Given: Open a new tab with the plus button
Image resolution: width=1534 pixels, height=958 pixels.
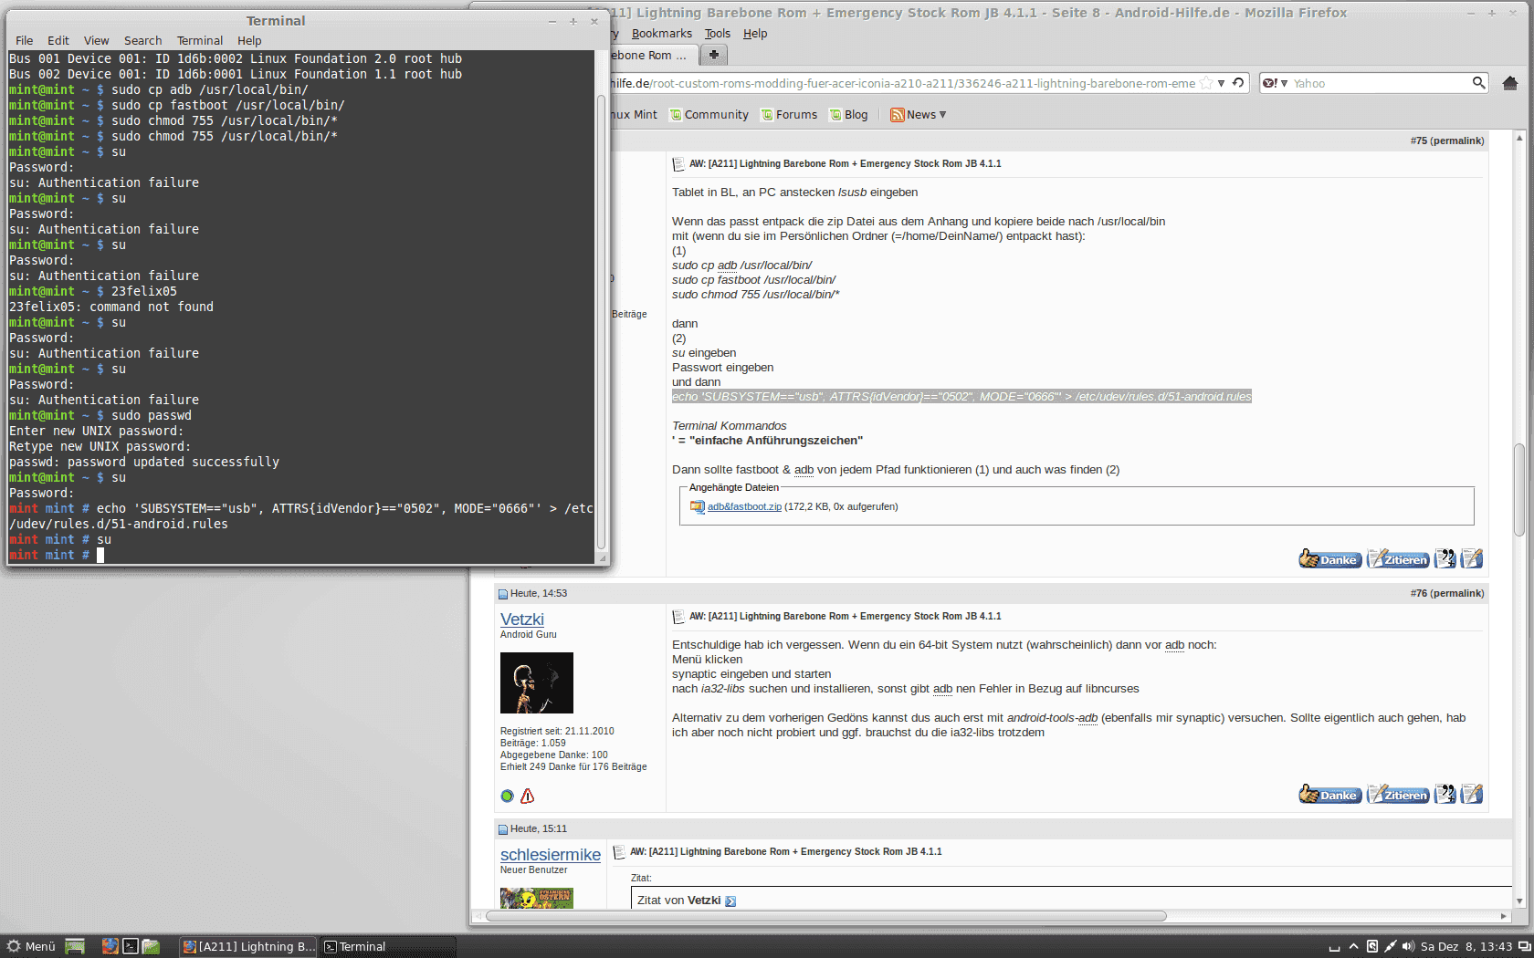Looking at the screenshot, I should pos(714,55).
